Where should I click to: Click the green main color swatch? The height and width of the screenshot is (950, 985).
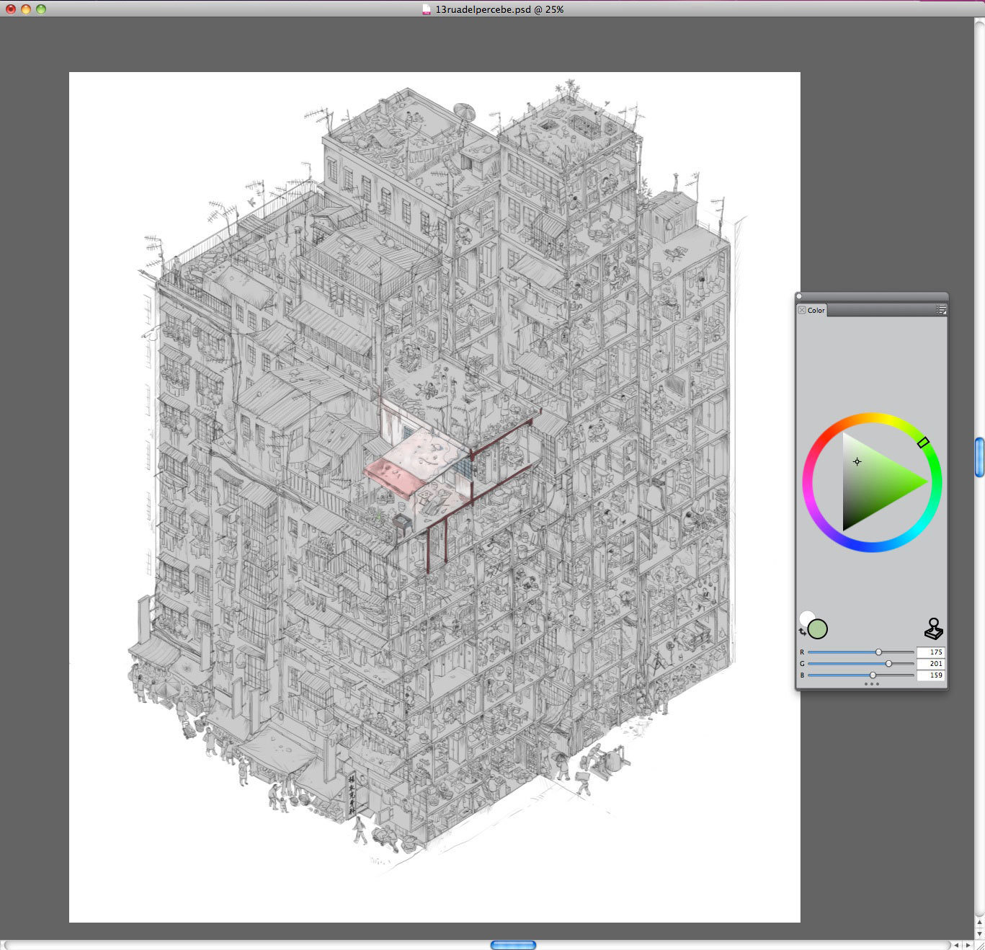pos(818,629)
